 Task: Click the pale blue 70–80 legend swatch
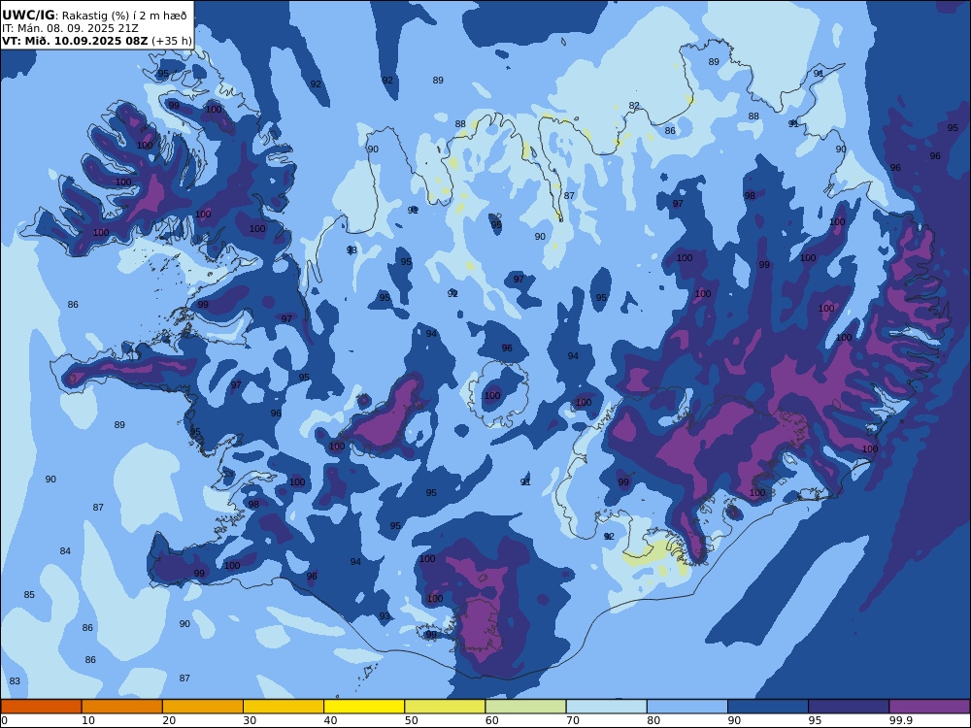click(606, 707)
